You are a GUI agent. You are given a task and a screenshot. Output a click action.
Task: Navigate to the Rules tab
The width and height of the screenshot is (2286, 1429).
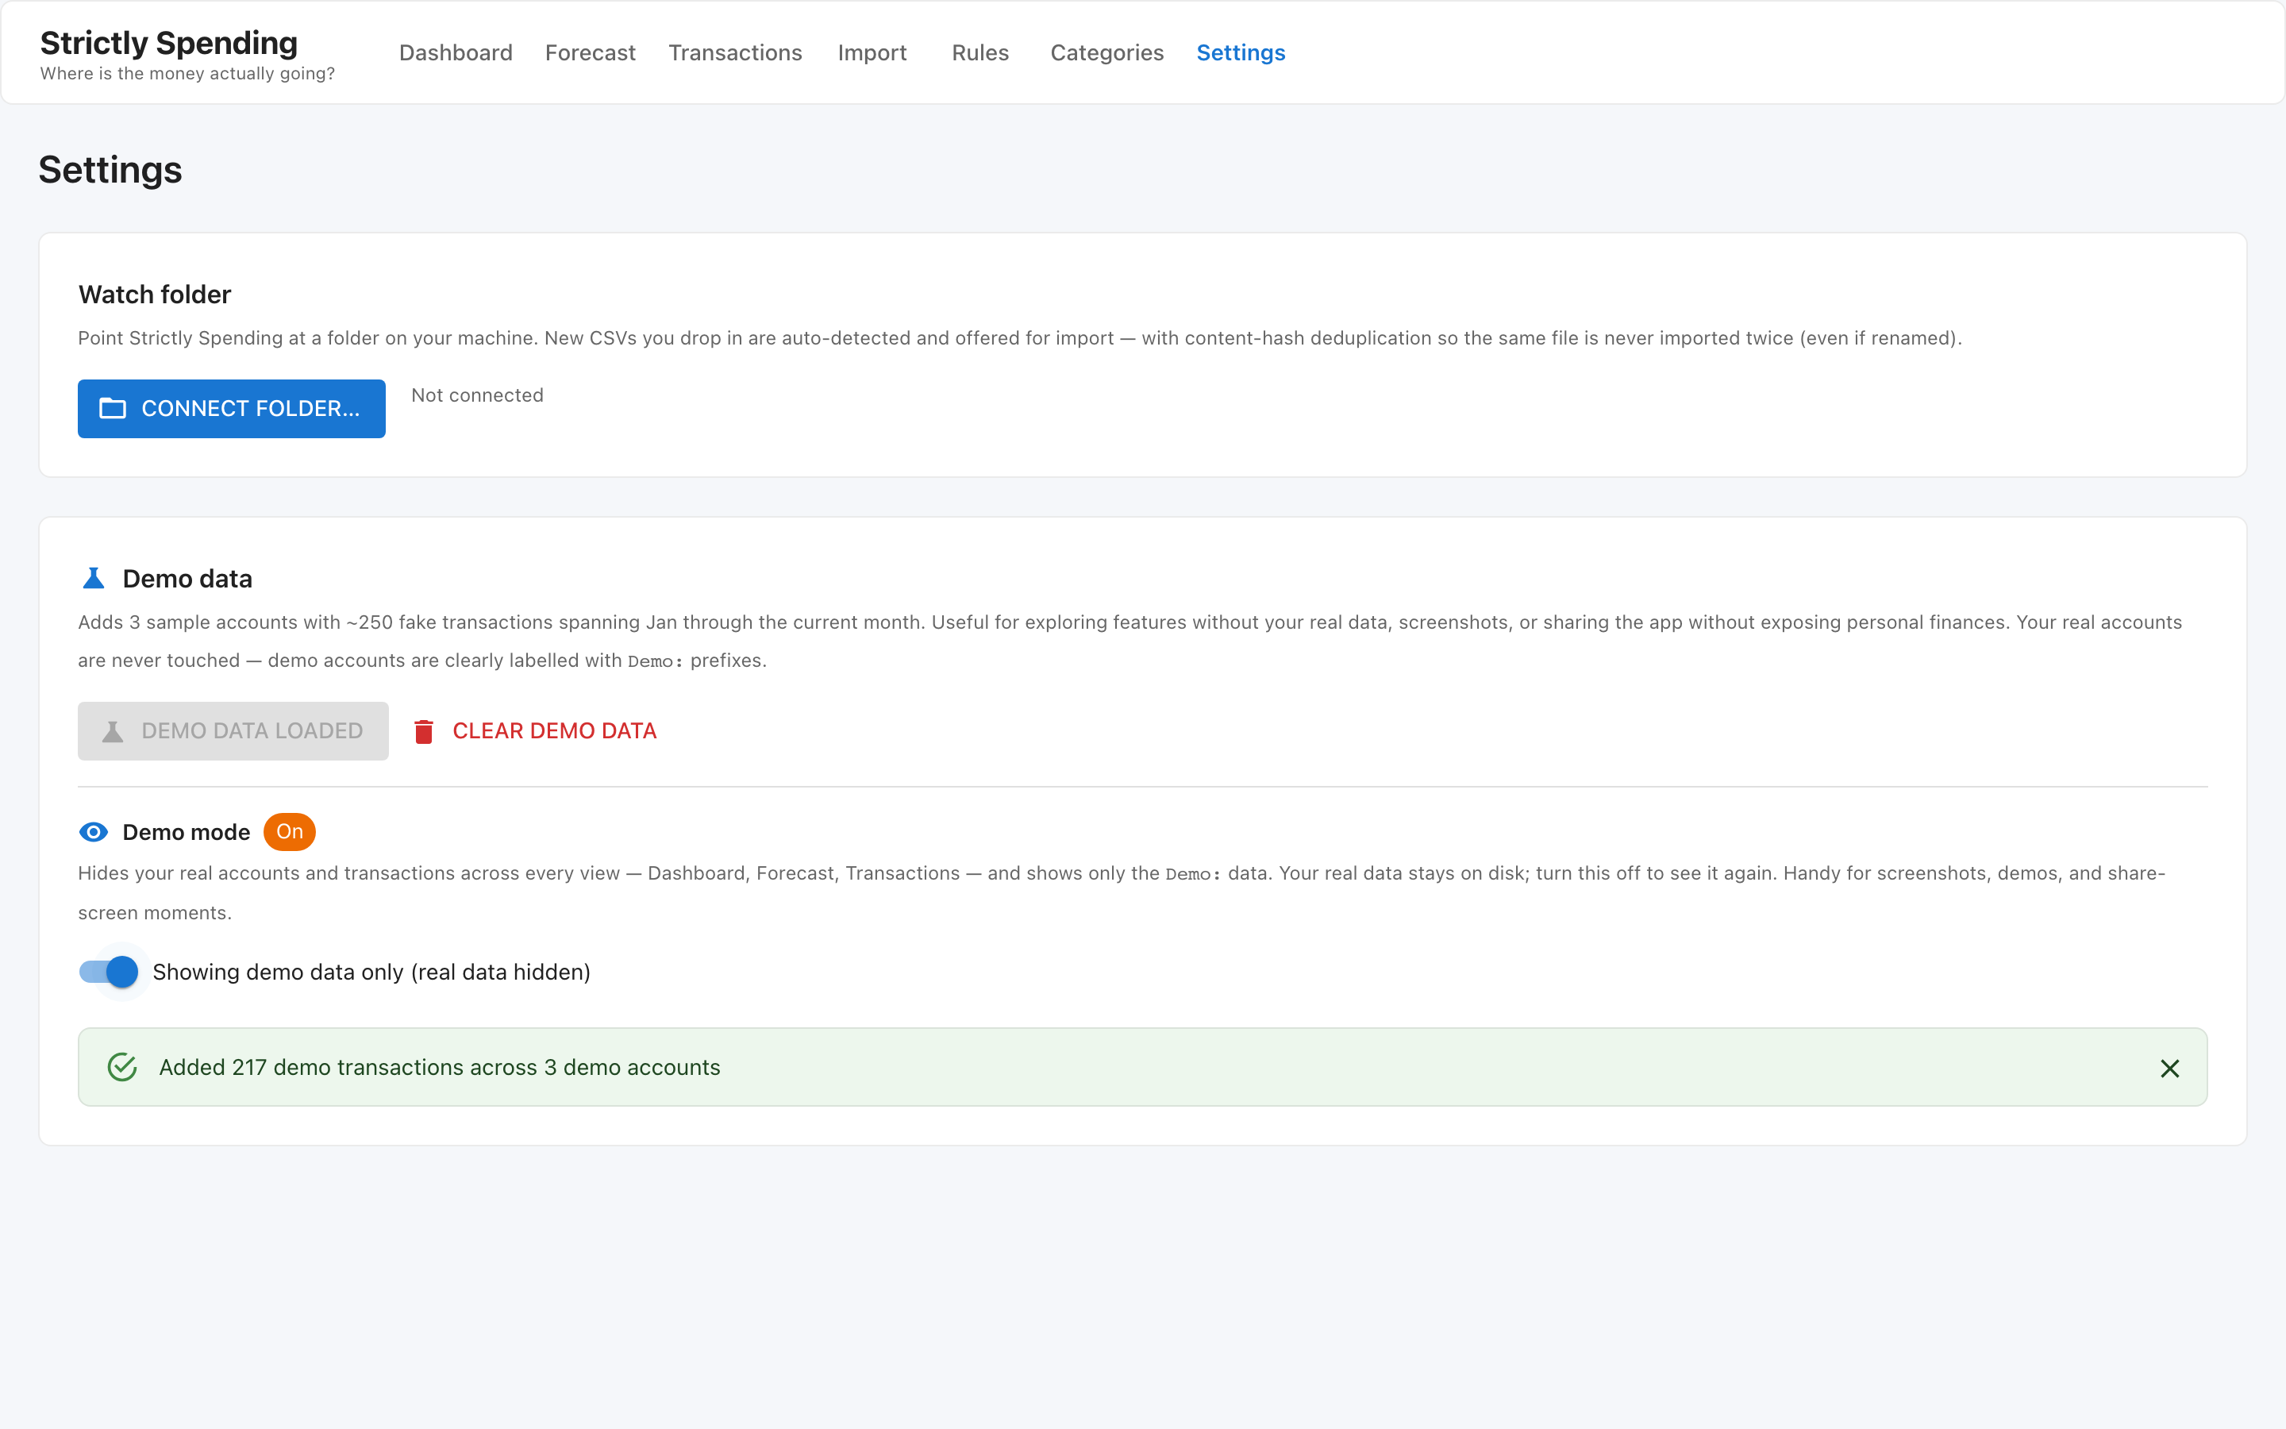[x=980, y=53]
